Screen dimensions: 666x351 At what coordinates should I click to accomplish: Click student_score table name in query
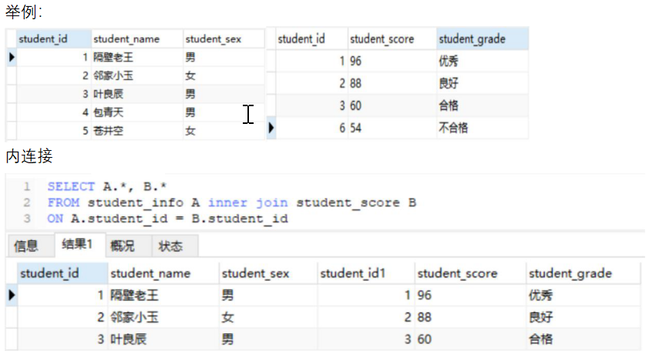tap(348, 202)
